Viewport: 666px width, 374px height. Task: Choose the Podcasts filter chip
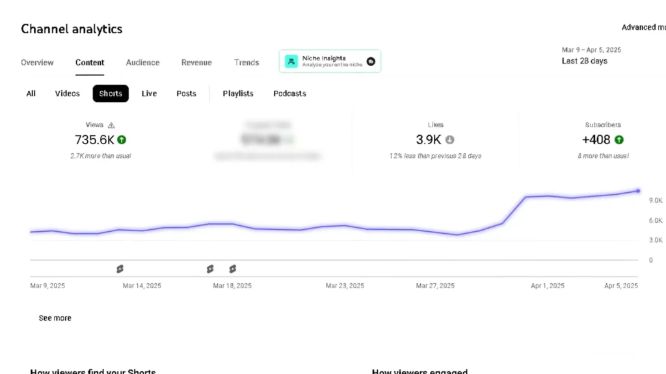(x=289, y=93)
